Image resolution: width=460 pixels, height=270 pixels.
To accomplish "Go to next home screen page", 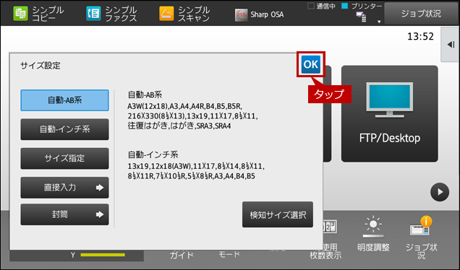I will (x=440, y=192).
